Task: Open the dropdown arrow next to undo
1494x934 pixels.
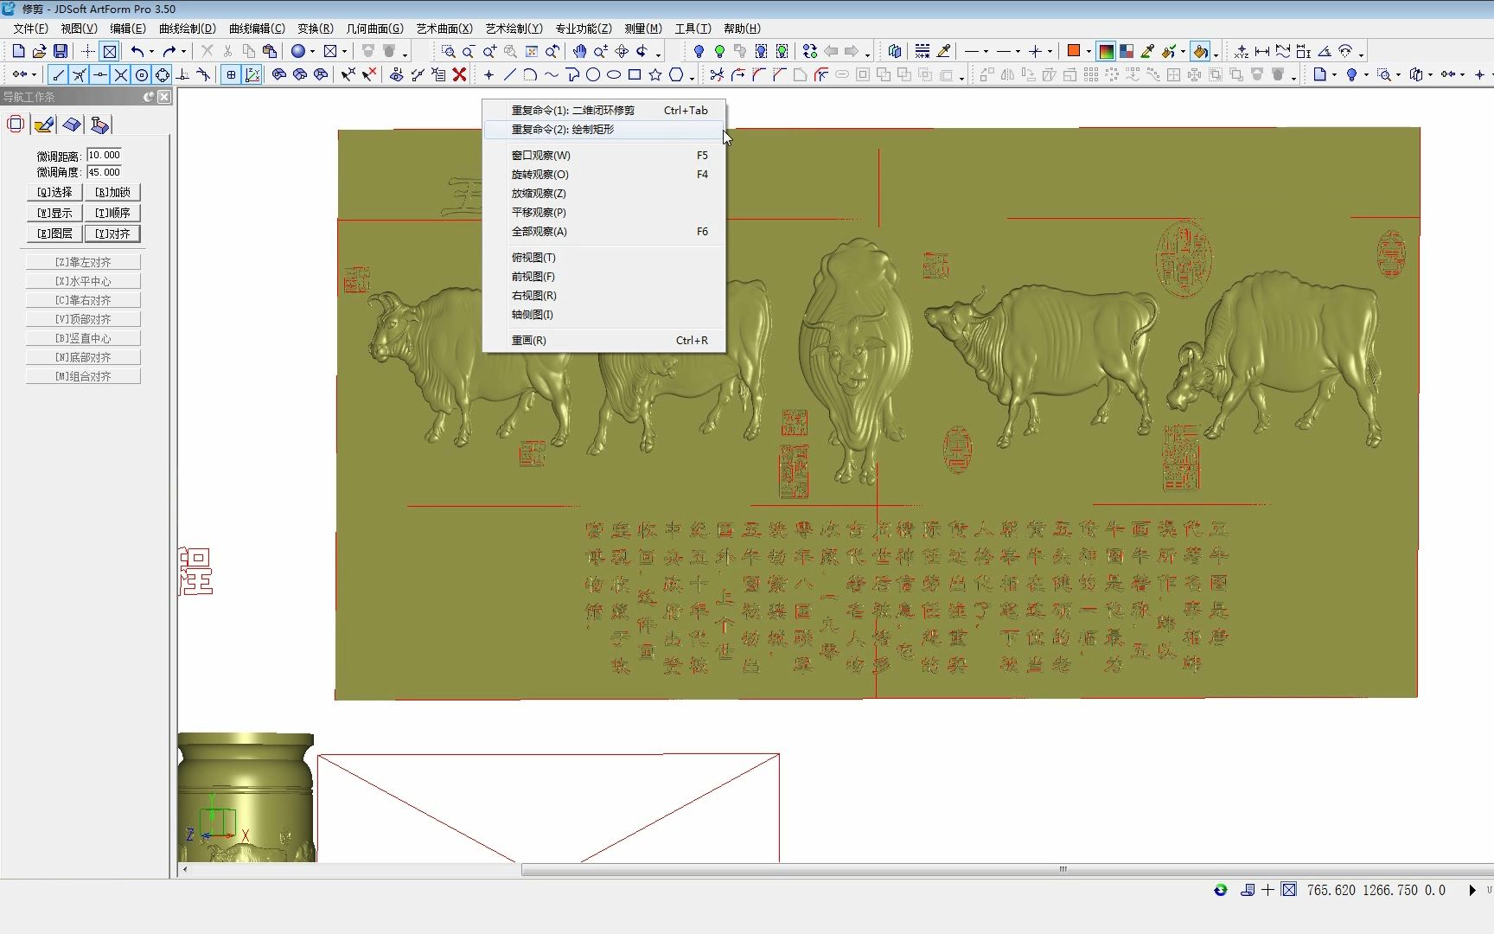Action: point(151,51)
